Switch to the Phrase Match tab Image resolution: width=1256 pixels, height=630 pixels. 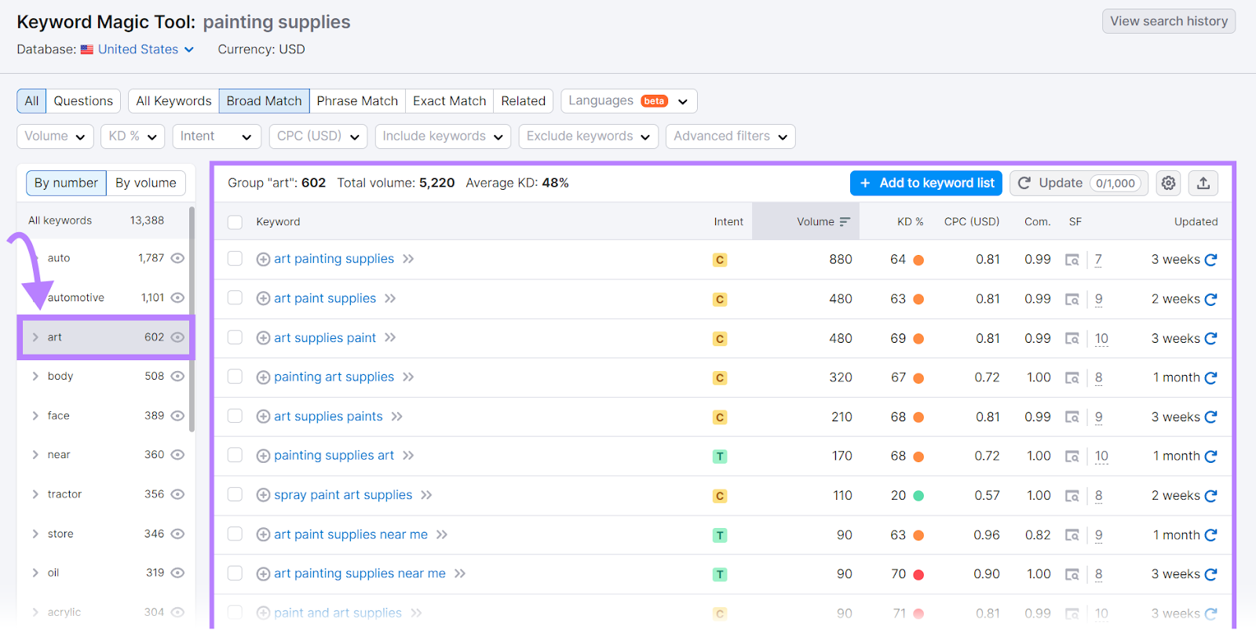pos(357,101)
